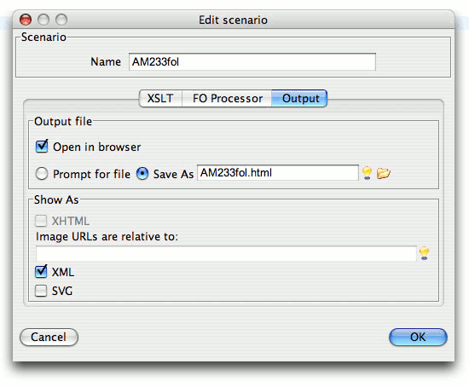Click the Image URLs relative path field
Image resolution: width=469 pixels, height=387 pixels.
coord(226,254)
